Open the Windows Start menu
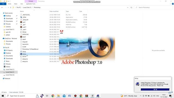The width and height of the screenshot is (174, 98). [3, 96]
